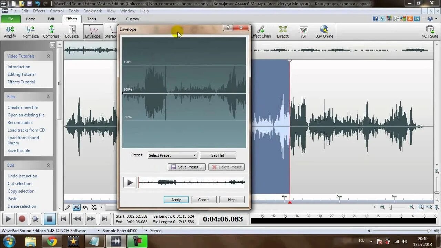Click the LinkedIn share icon
Viewport: 441px width, 248px height.
[417, 19]
